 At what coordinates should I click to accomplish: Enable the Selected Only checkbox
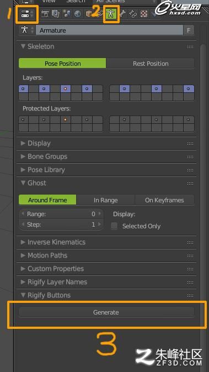pos(114,226)
